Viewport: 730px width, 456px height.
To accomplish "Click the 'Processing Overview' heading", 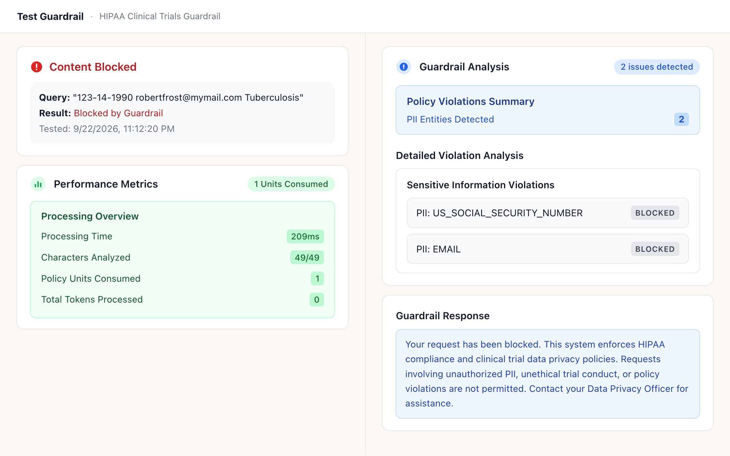I will click(90, 216).
